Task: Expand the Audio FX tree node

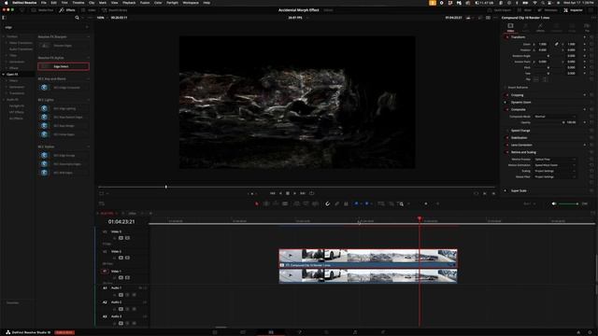Action: coord(4,100)
